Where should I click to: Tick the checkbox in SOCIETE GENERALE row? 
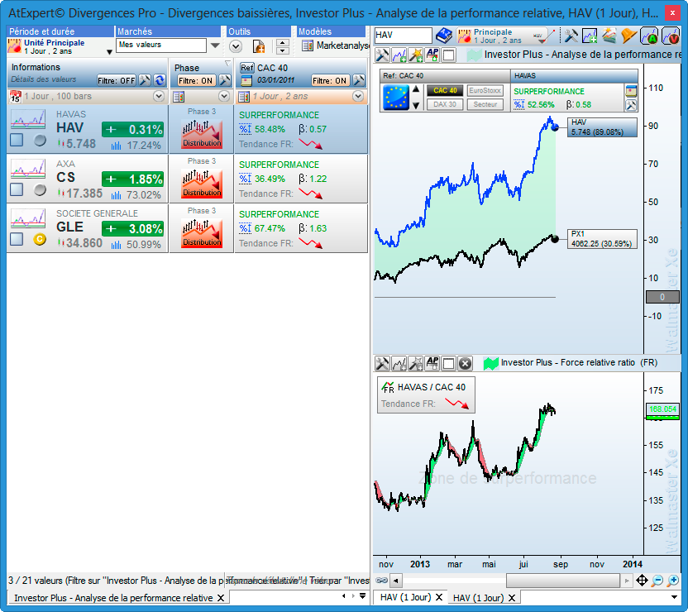click(17, 239)
